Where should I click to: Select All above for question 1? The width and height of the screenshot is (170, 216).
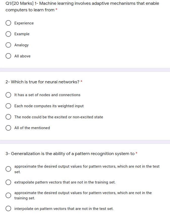point(8,56)
